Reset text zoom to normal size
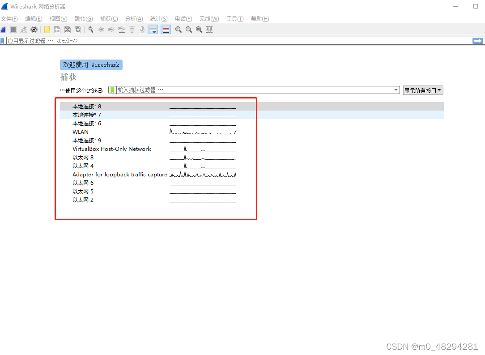 point(199,30)
